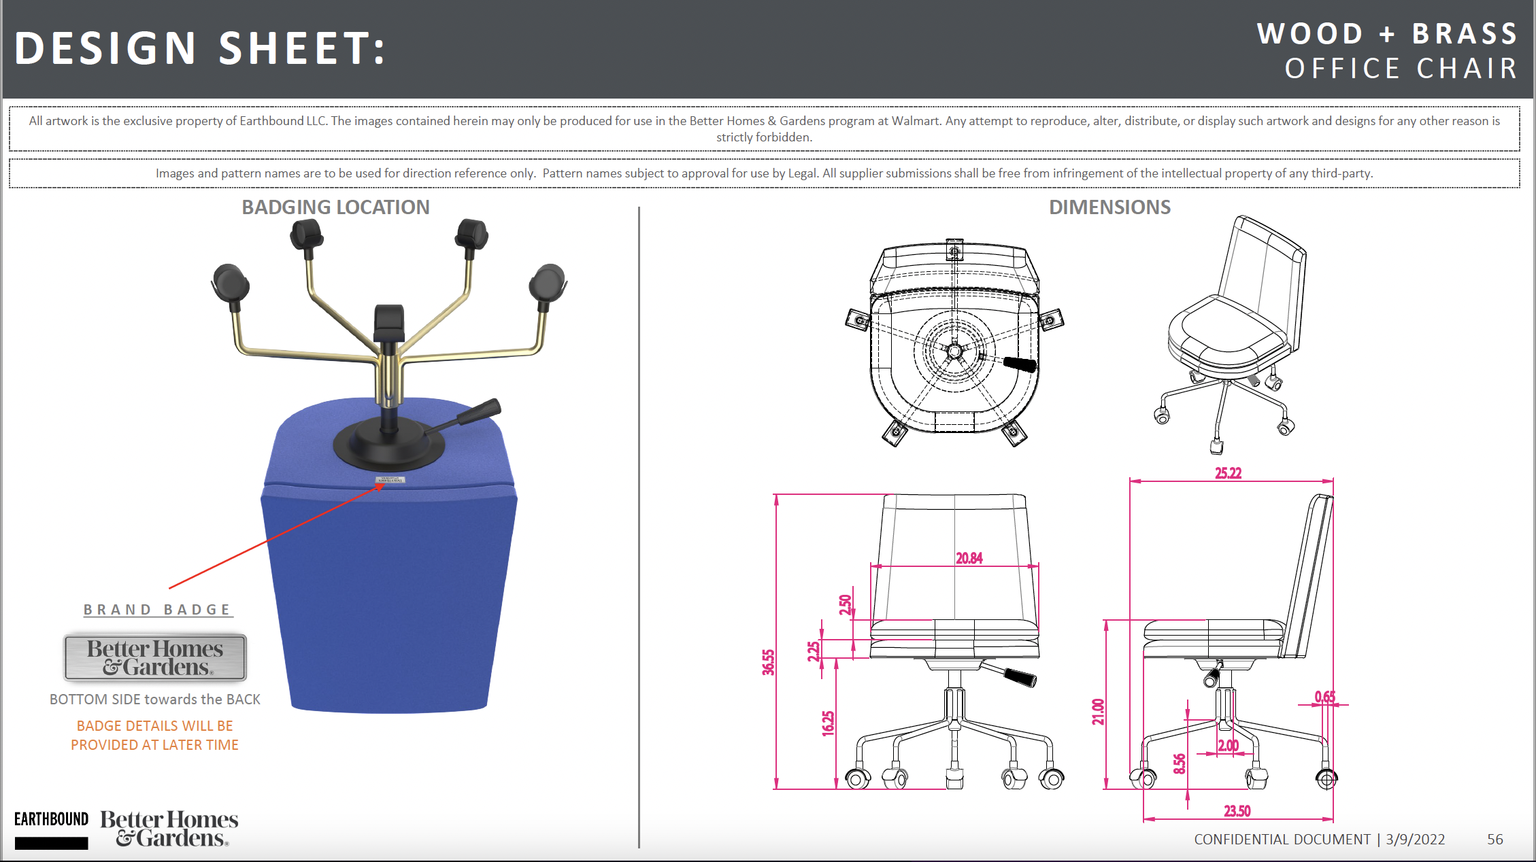Click the isometric chair line drawing
This screenshot has width=1536, height=862.
[x=1230, y=334]
